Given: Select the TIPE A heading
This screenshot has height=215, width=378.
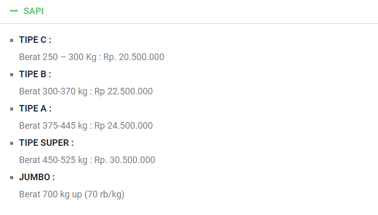Looking at the screenshot, I should (x=35, y=109).
